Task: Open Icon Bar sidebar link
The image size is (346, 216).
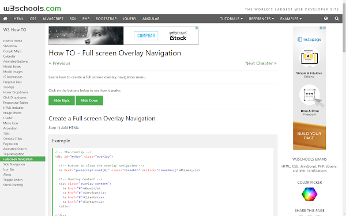Action: pyautogui.click(x=9, y=169)
